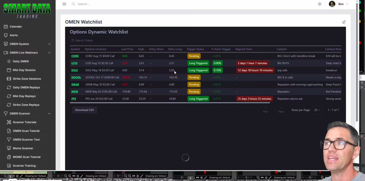The width and height of the screenshot is (365, 181).
Task: Click the Prev pagination button
Action: [x=265, y=110]
